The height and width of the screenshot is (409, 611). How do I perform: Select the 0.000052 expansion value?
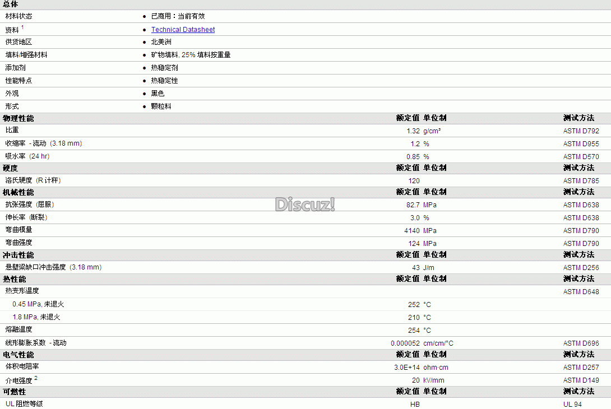[405, 343]
